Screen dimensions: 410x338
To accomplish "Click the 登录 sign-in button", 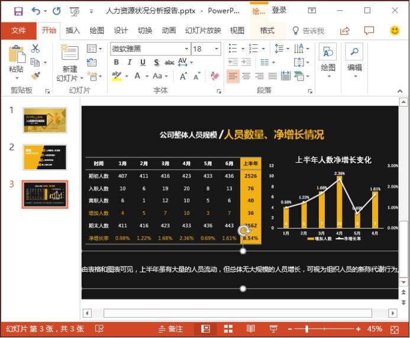I will pyautogui.click(x=279, y=11).
